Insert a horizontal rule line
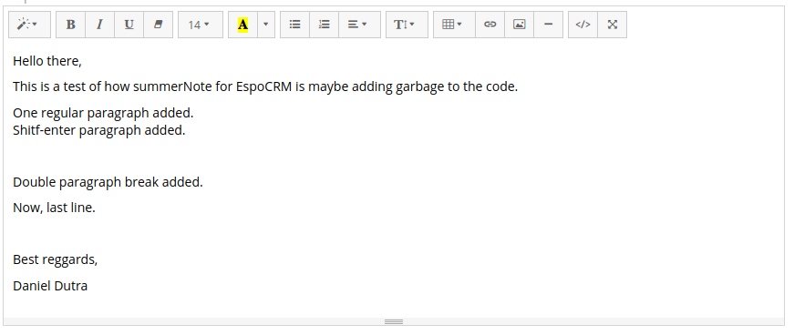The height and width of the screenshot is (335, 794). [x=548, y=25]
